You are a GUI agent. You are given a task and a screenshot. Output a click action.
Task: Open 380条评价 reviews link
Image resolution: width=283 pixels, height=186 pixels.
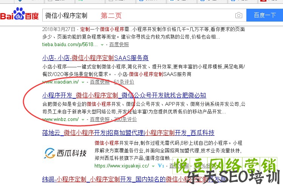point(125,119)
